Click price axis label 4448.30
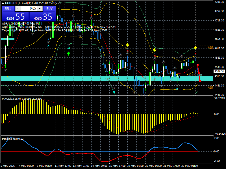 pyautogui.click(x=219, y=95)
